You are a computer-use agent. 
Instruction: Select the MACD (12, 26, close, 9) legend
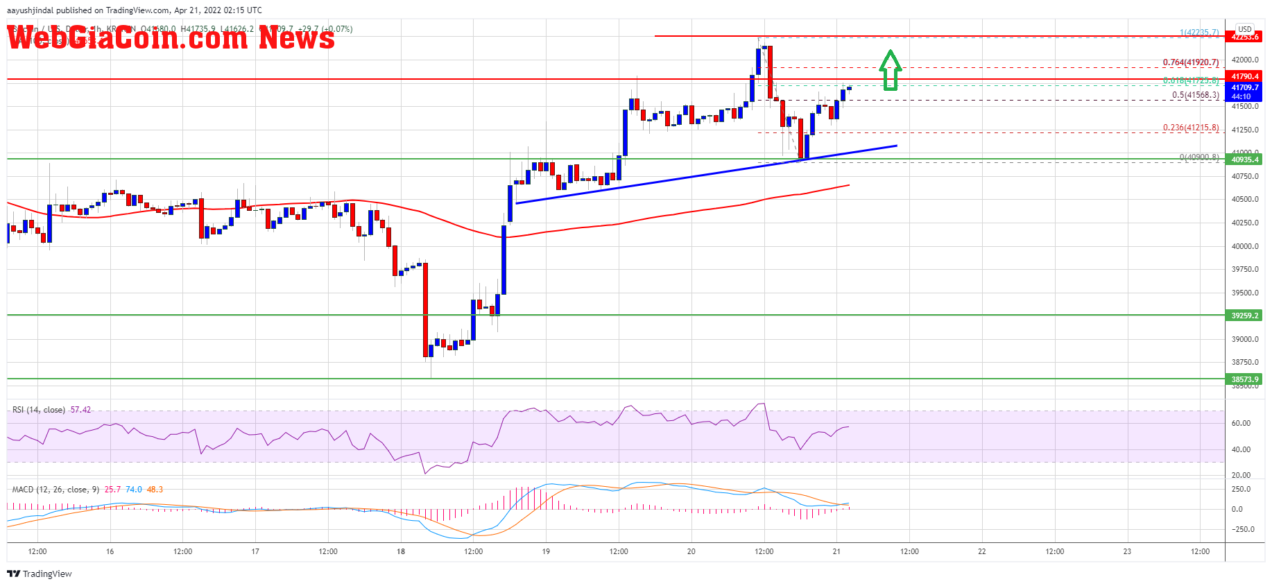click(55, 490)
